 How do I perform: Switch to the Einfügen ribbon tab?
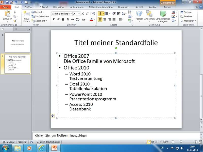click(29, 7)
